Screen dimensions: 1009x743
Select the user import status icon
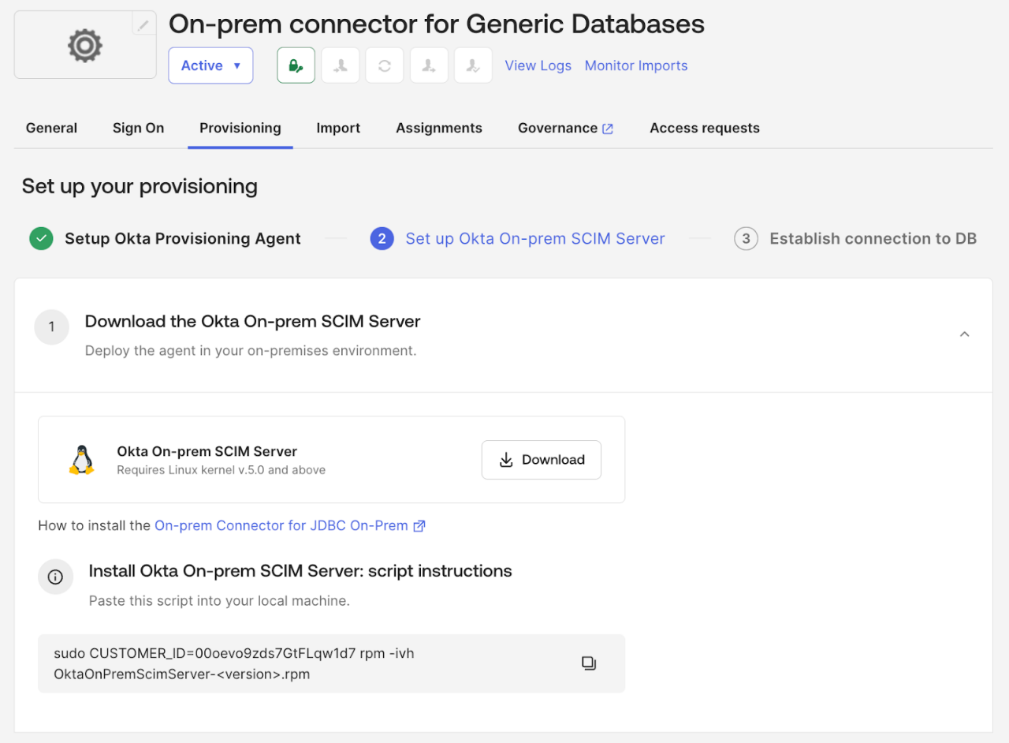pyautogui.click(x=340, y=65)
